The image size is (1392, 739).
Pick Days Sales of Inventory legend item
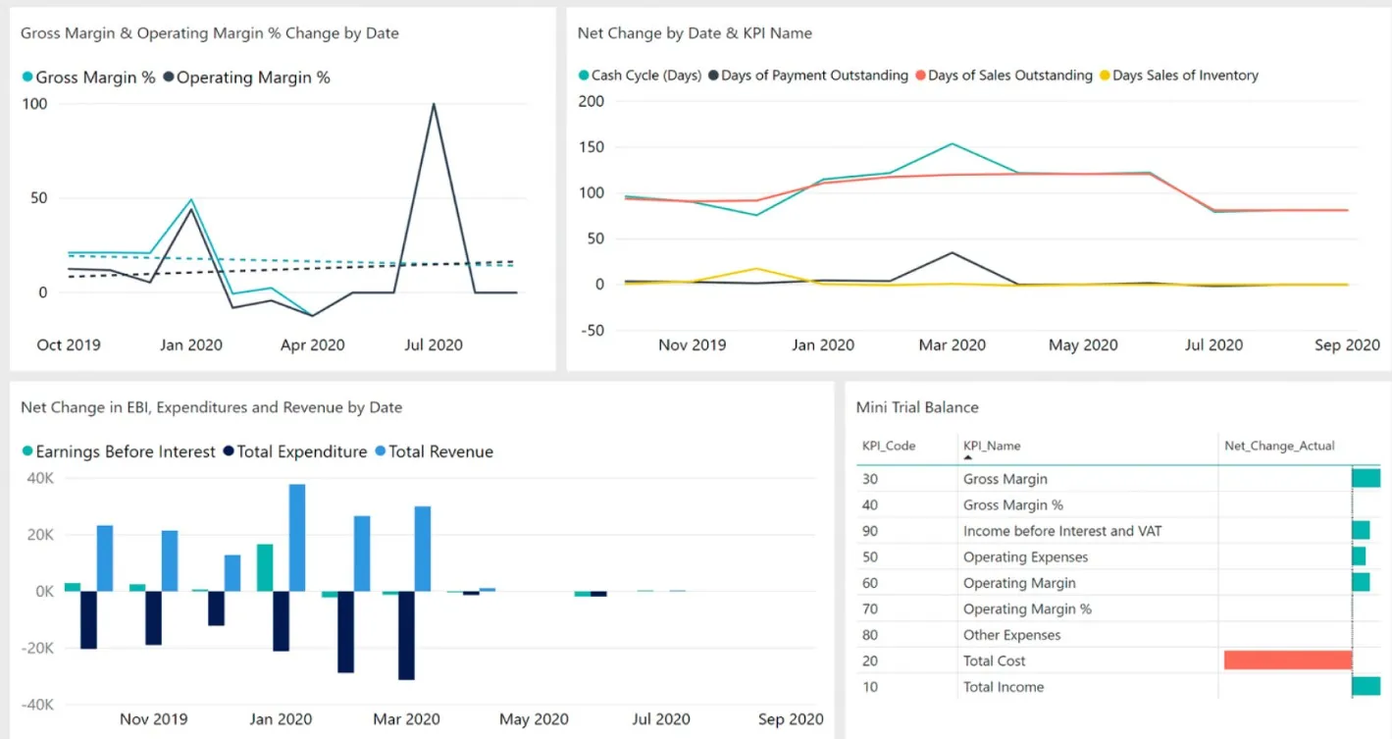click(x=1178, y=76)
